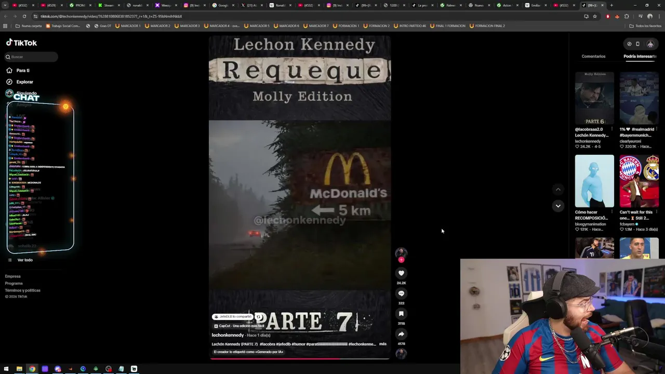Image resolution: width=665 pixels, height=374 pixels.
Task: Open the Bayern vs Real Madrid thumbnail
Action: (x=639, y=181)
